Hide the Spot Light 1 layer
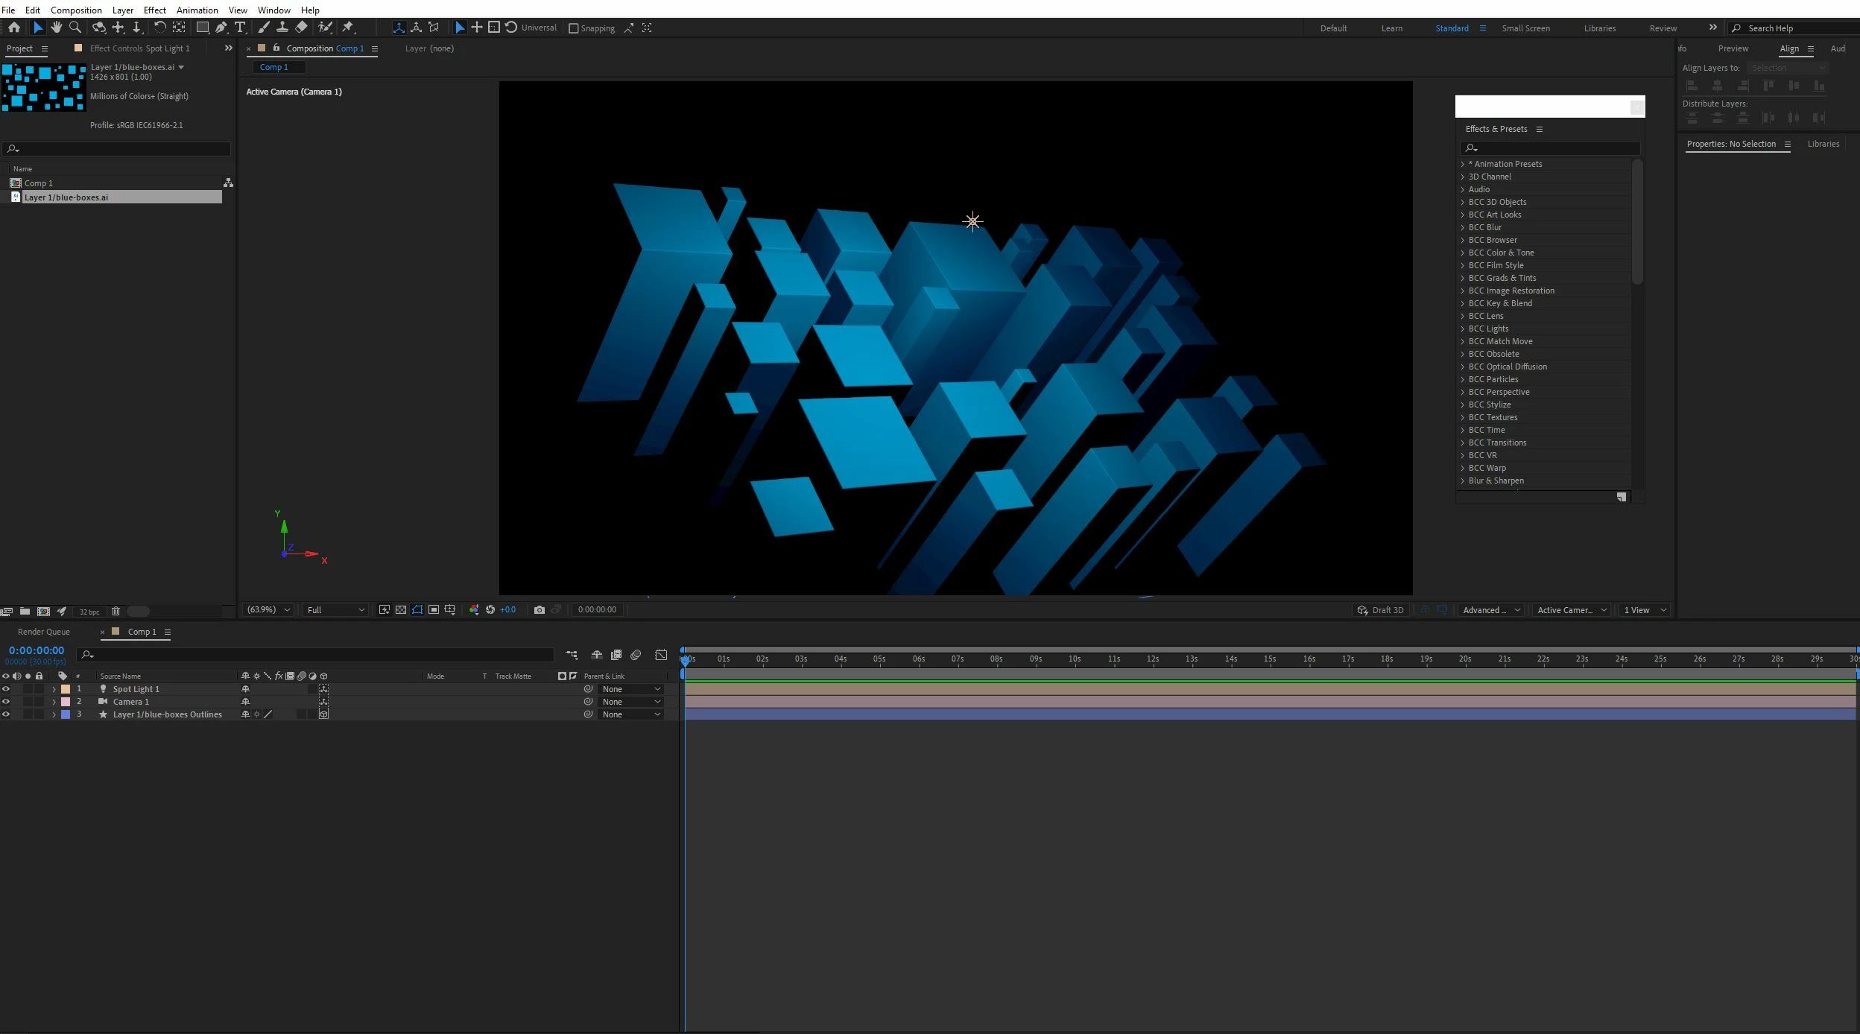This screenshot has width=1860, height=1034. [6, 689]
